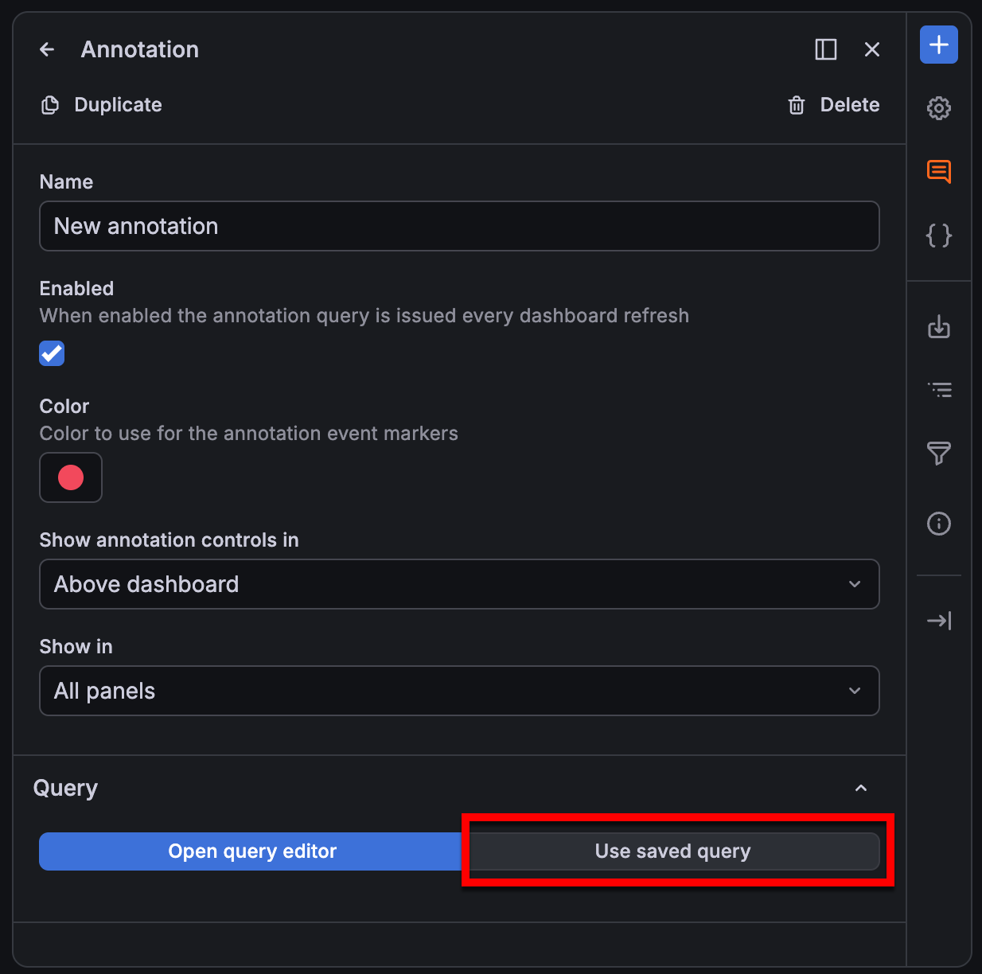Open the info circle icon in sidebar

click(939, 524)
